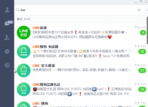This screenshot has width=148, height=107.
Task: Click message preview about 7-11夢幻新品珍珠抹茶歐蕾
Action: (82, 54)
